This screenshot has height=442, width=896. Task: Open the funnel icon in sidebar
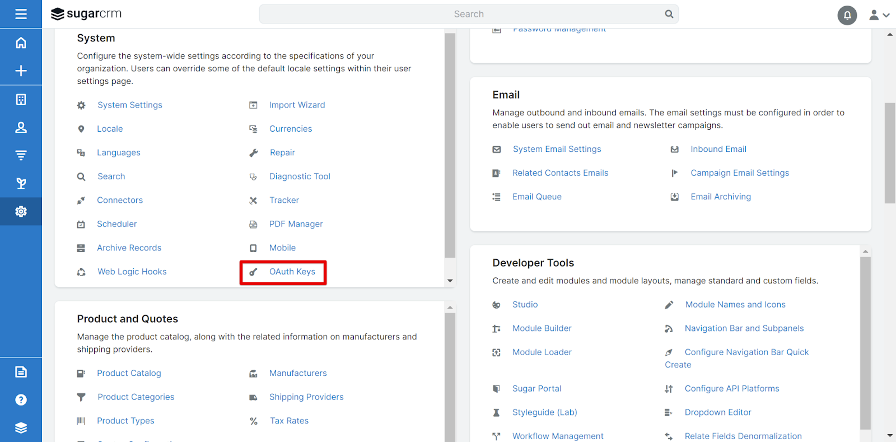21,155
